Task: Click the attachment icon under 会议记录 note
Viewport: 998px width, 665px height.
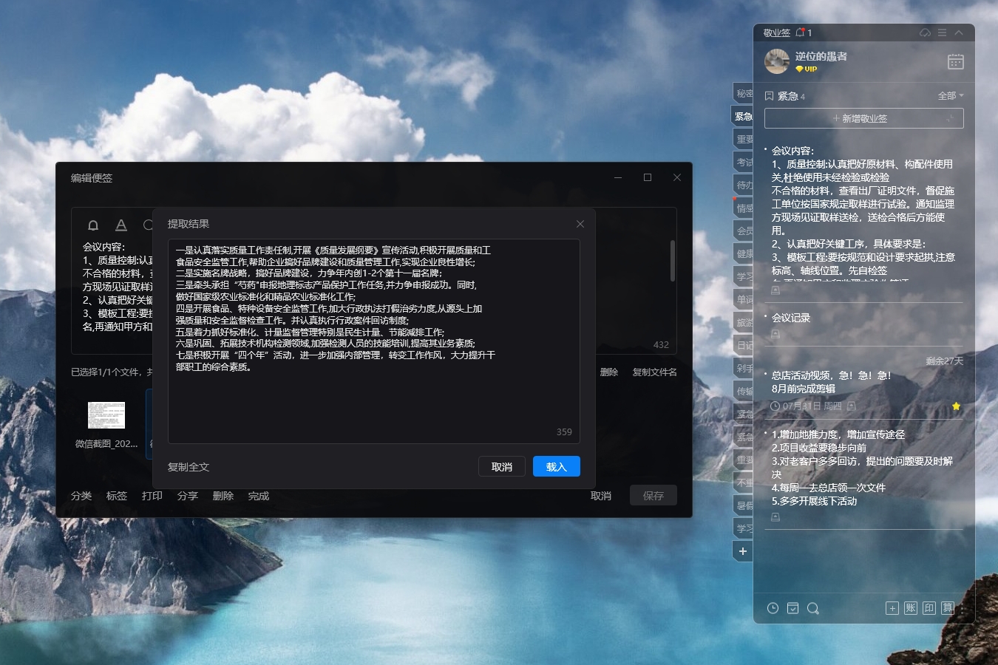Action: pos(775,334)
